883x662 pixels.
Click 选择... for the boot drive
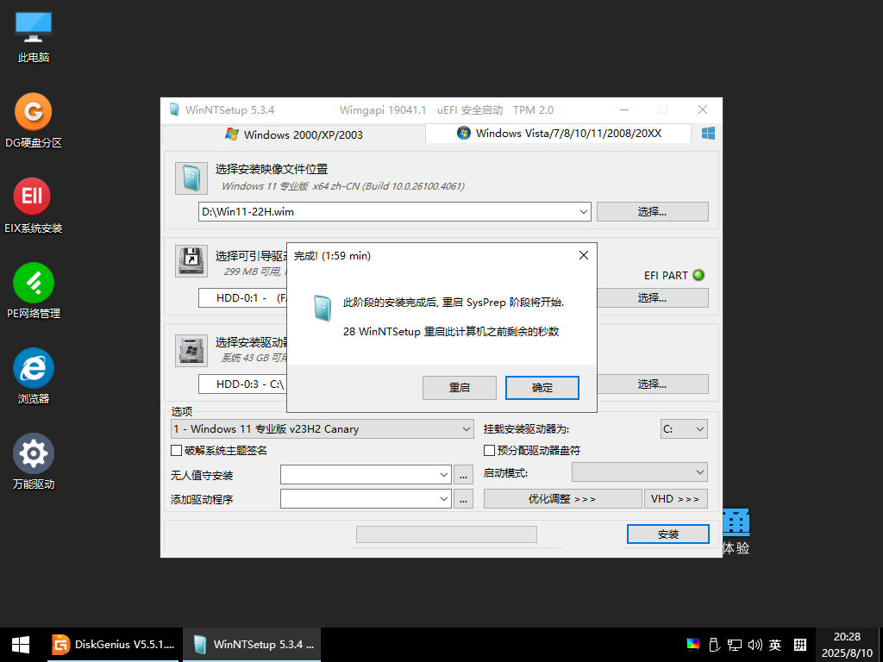click(652, 297)
